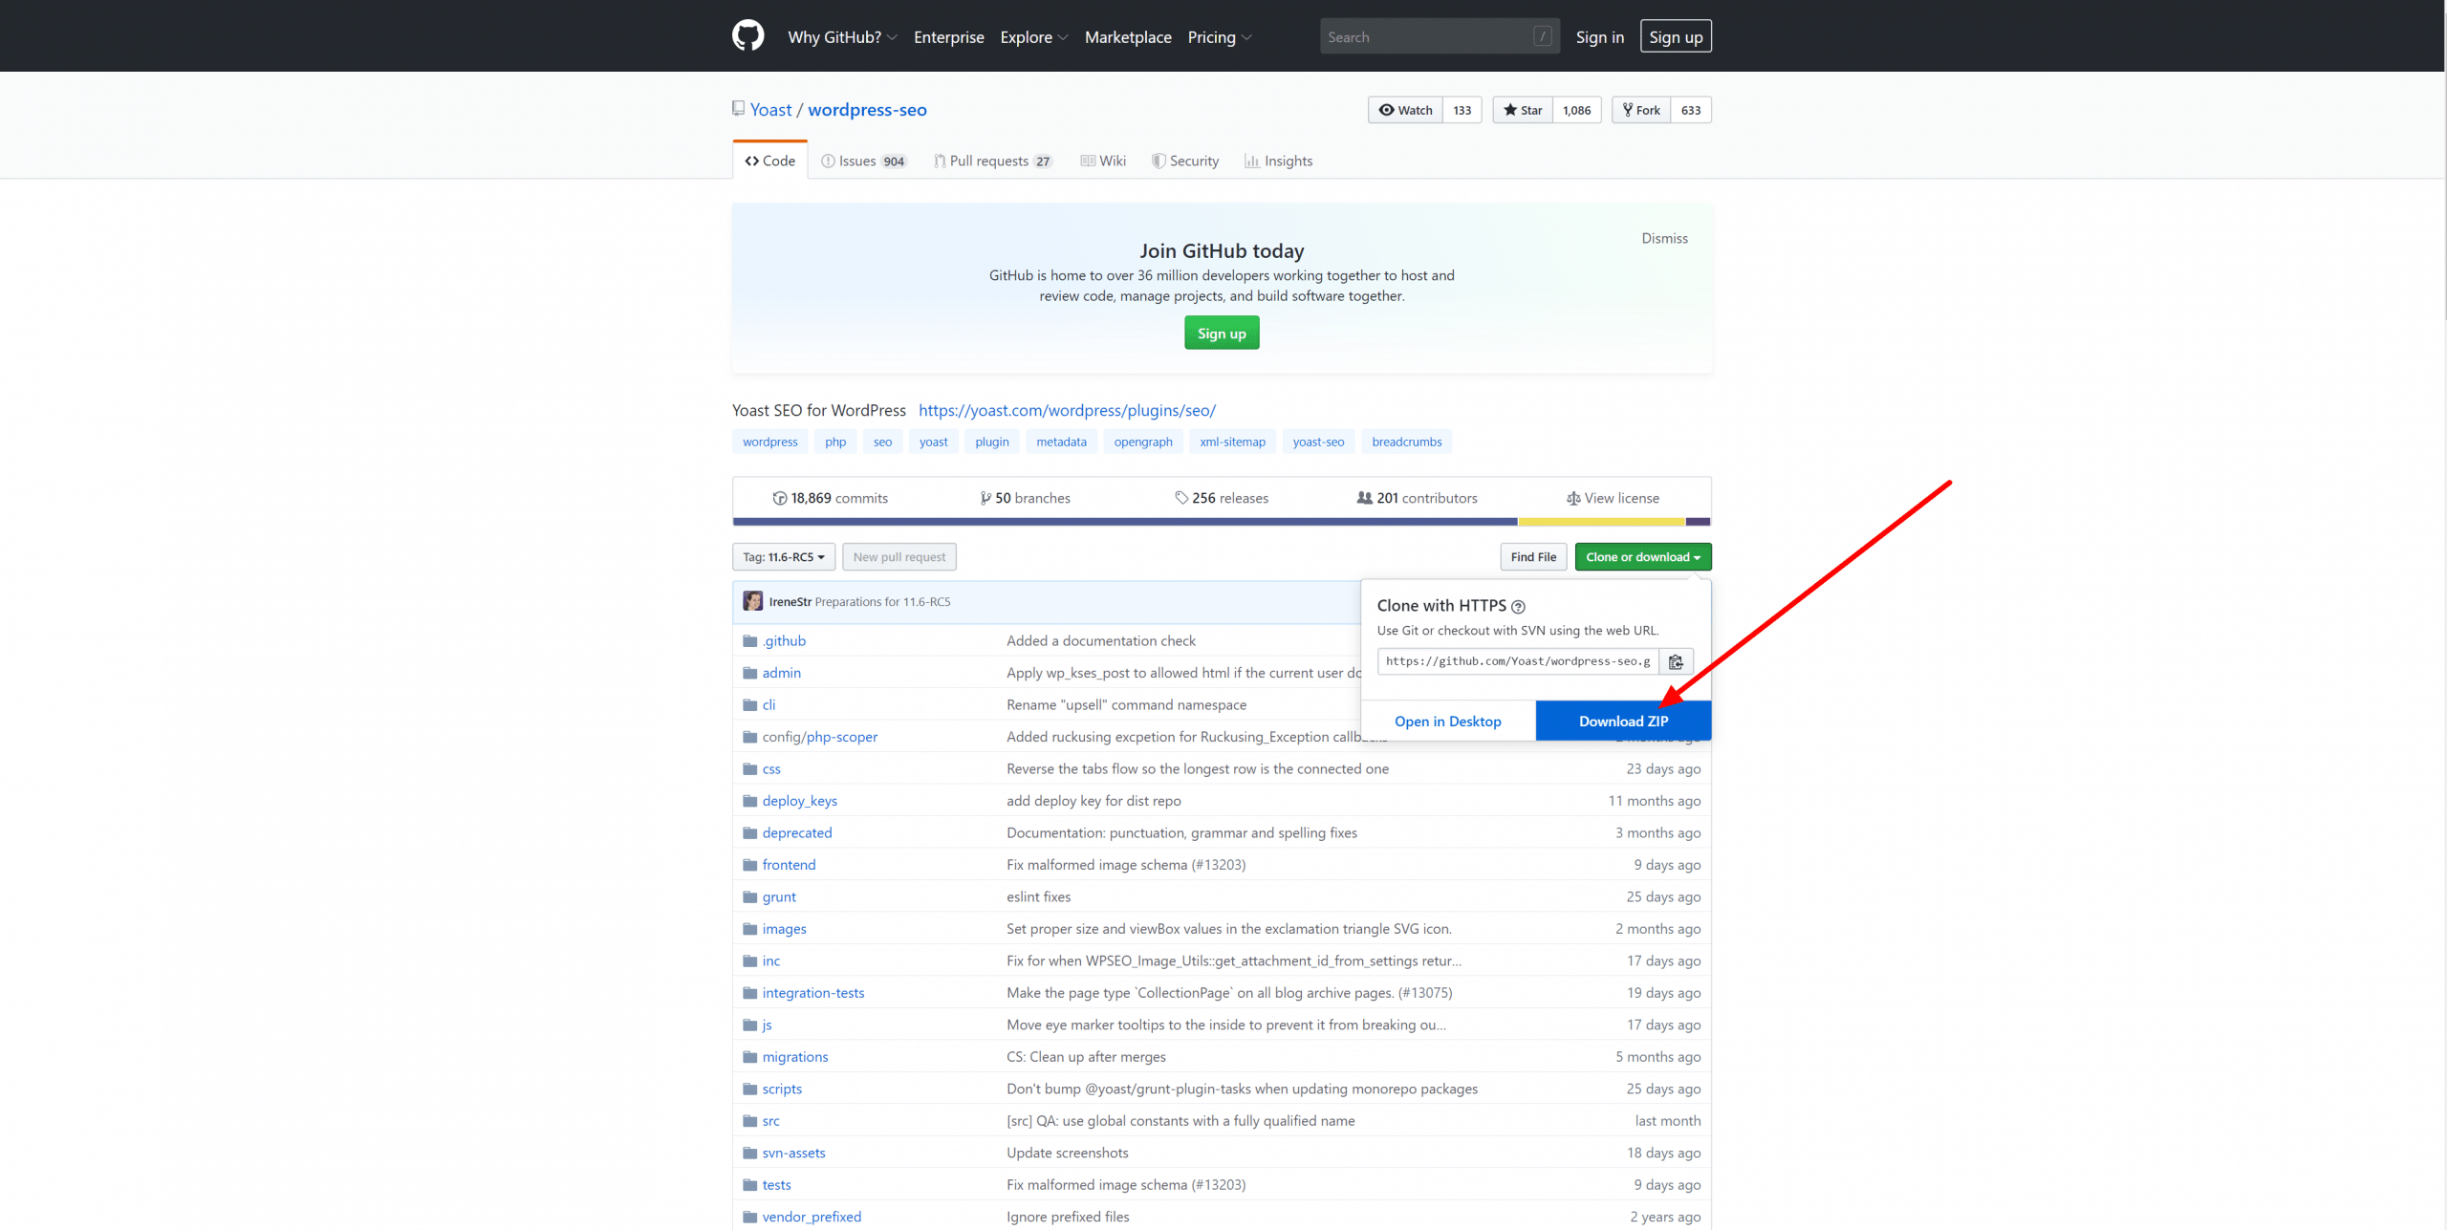This screenshot has height=1230, width=2447.
Task: Click Marketplace in the top navigation
Action: point(1128,37)
